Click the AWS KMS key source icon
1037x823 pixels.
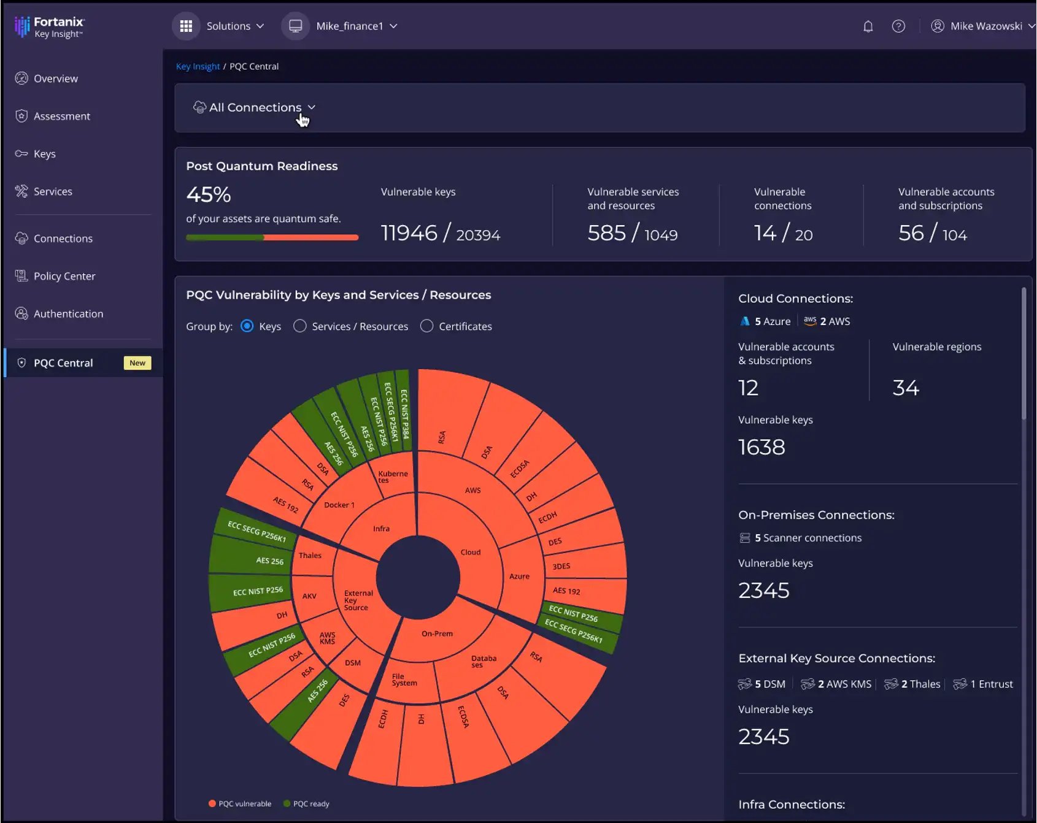tap(808, 684)
